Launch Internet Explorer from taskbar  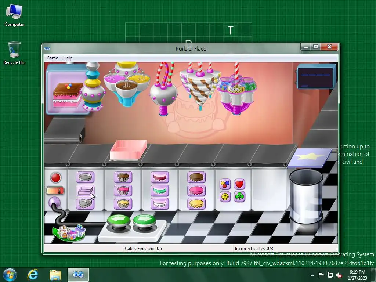pos(33,275)
